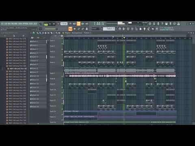Click the arrow right of pattern selector
This screenshot has width=195, height=146.
(116, 29)
